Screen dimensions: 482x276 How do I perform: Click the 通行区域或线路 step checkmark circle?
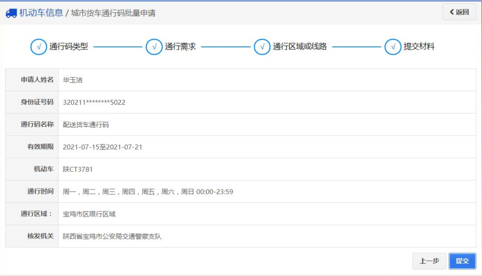point(262,46)
